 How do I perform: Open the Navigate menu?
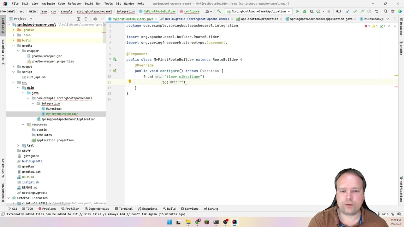[x=48, y=3]
